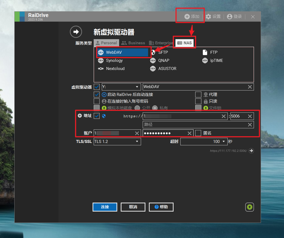Open the 超时 100 seconds dropdown
The height and width of the screenshot is (238, 284).
click(204, 142)
